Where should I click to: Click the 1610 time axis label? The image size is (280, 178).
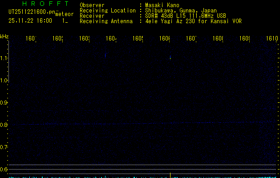click(x=272, y=39)
